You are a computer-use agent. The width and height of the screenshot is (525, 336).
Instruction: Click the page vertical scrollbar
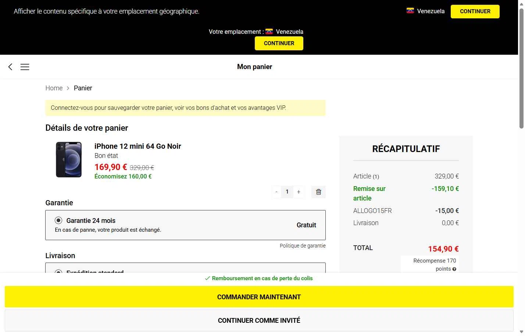(521, 68)
